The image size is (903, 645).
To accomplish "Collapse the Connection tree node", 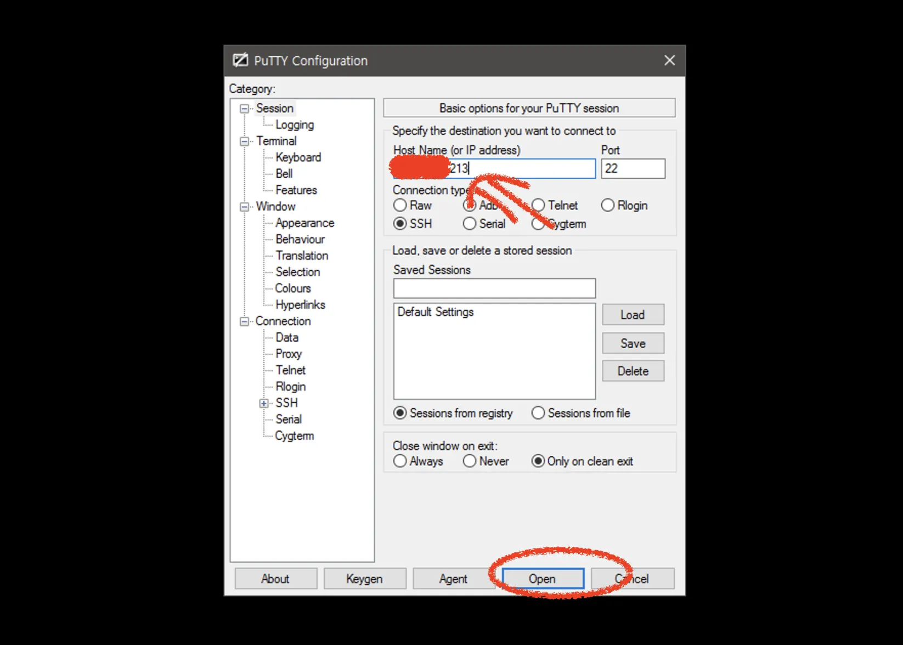I will (244, 321).
